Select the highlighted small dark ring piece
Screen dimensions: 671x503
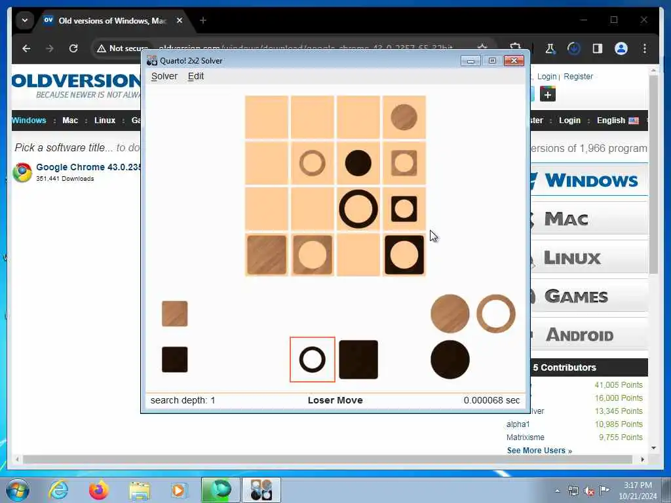click(313, 360)
